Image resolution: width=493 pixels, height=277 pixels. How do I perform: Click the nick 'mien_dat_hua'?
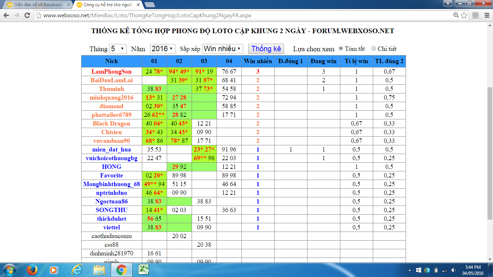[x=112, y=149]
